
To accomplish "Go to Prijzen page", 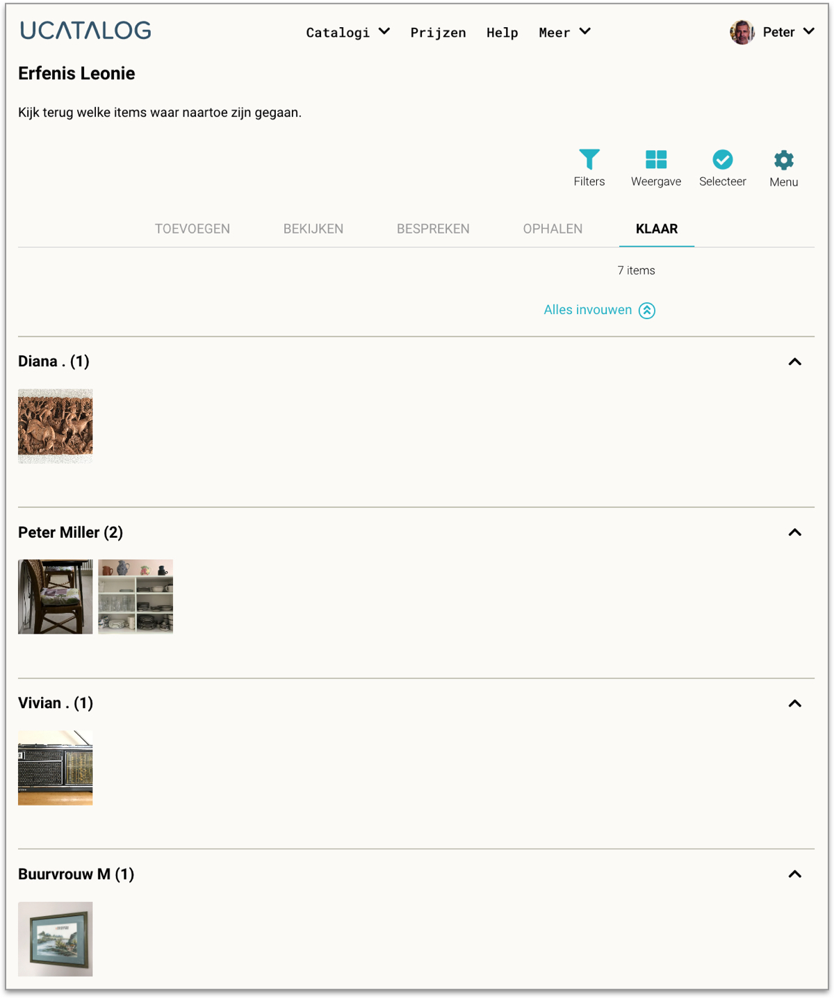I will tap(438, 33).
